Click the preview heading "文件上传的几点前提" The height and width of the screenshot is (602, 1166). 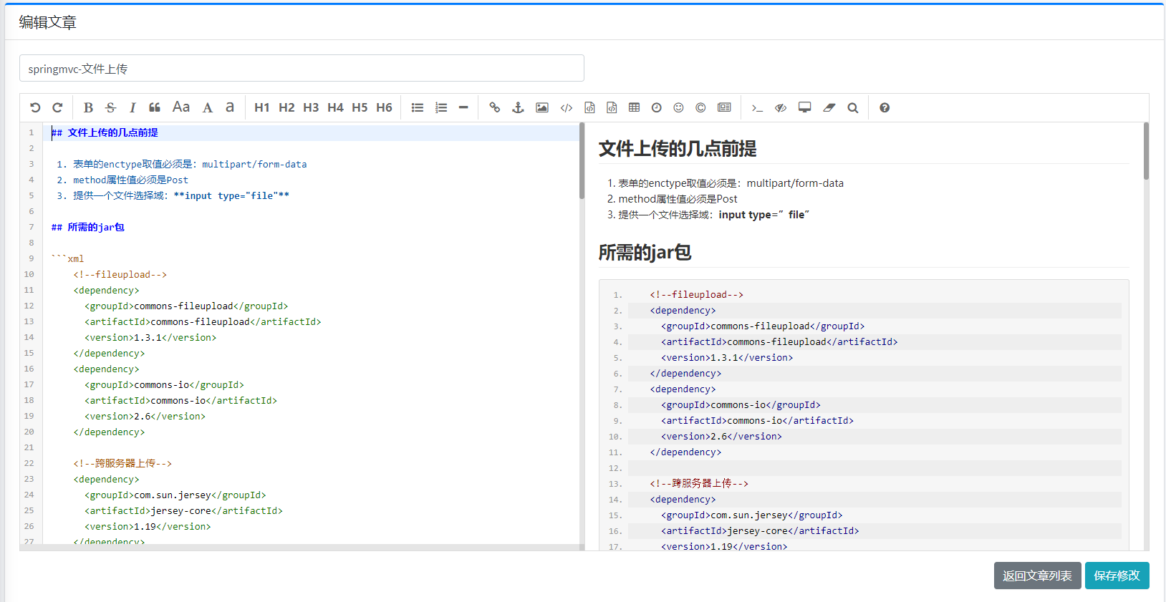(x=678, y=149)
